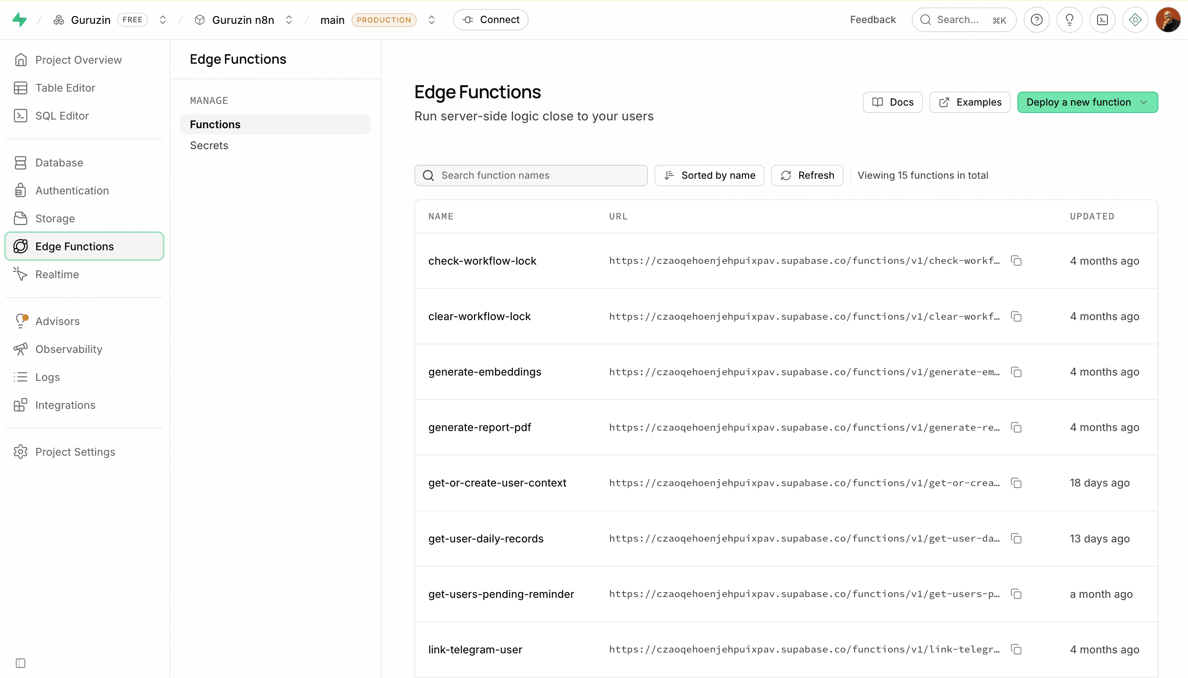Open the lightbulb advisor icon in header
1188x678 pixels.
tap(1069, 20)
